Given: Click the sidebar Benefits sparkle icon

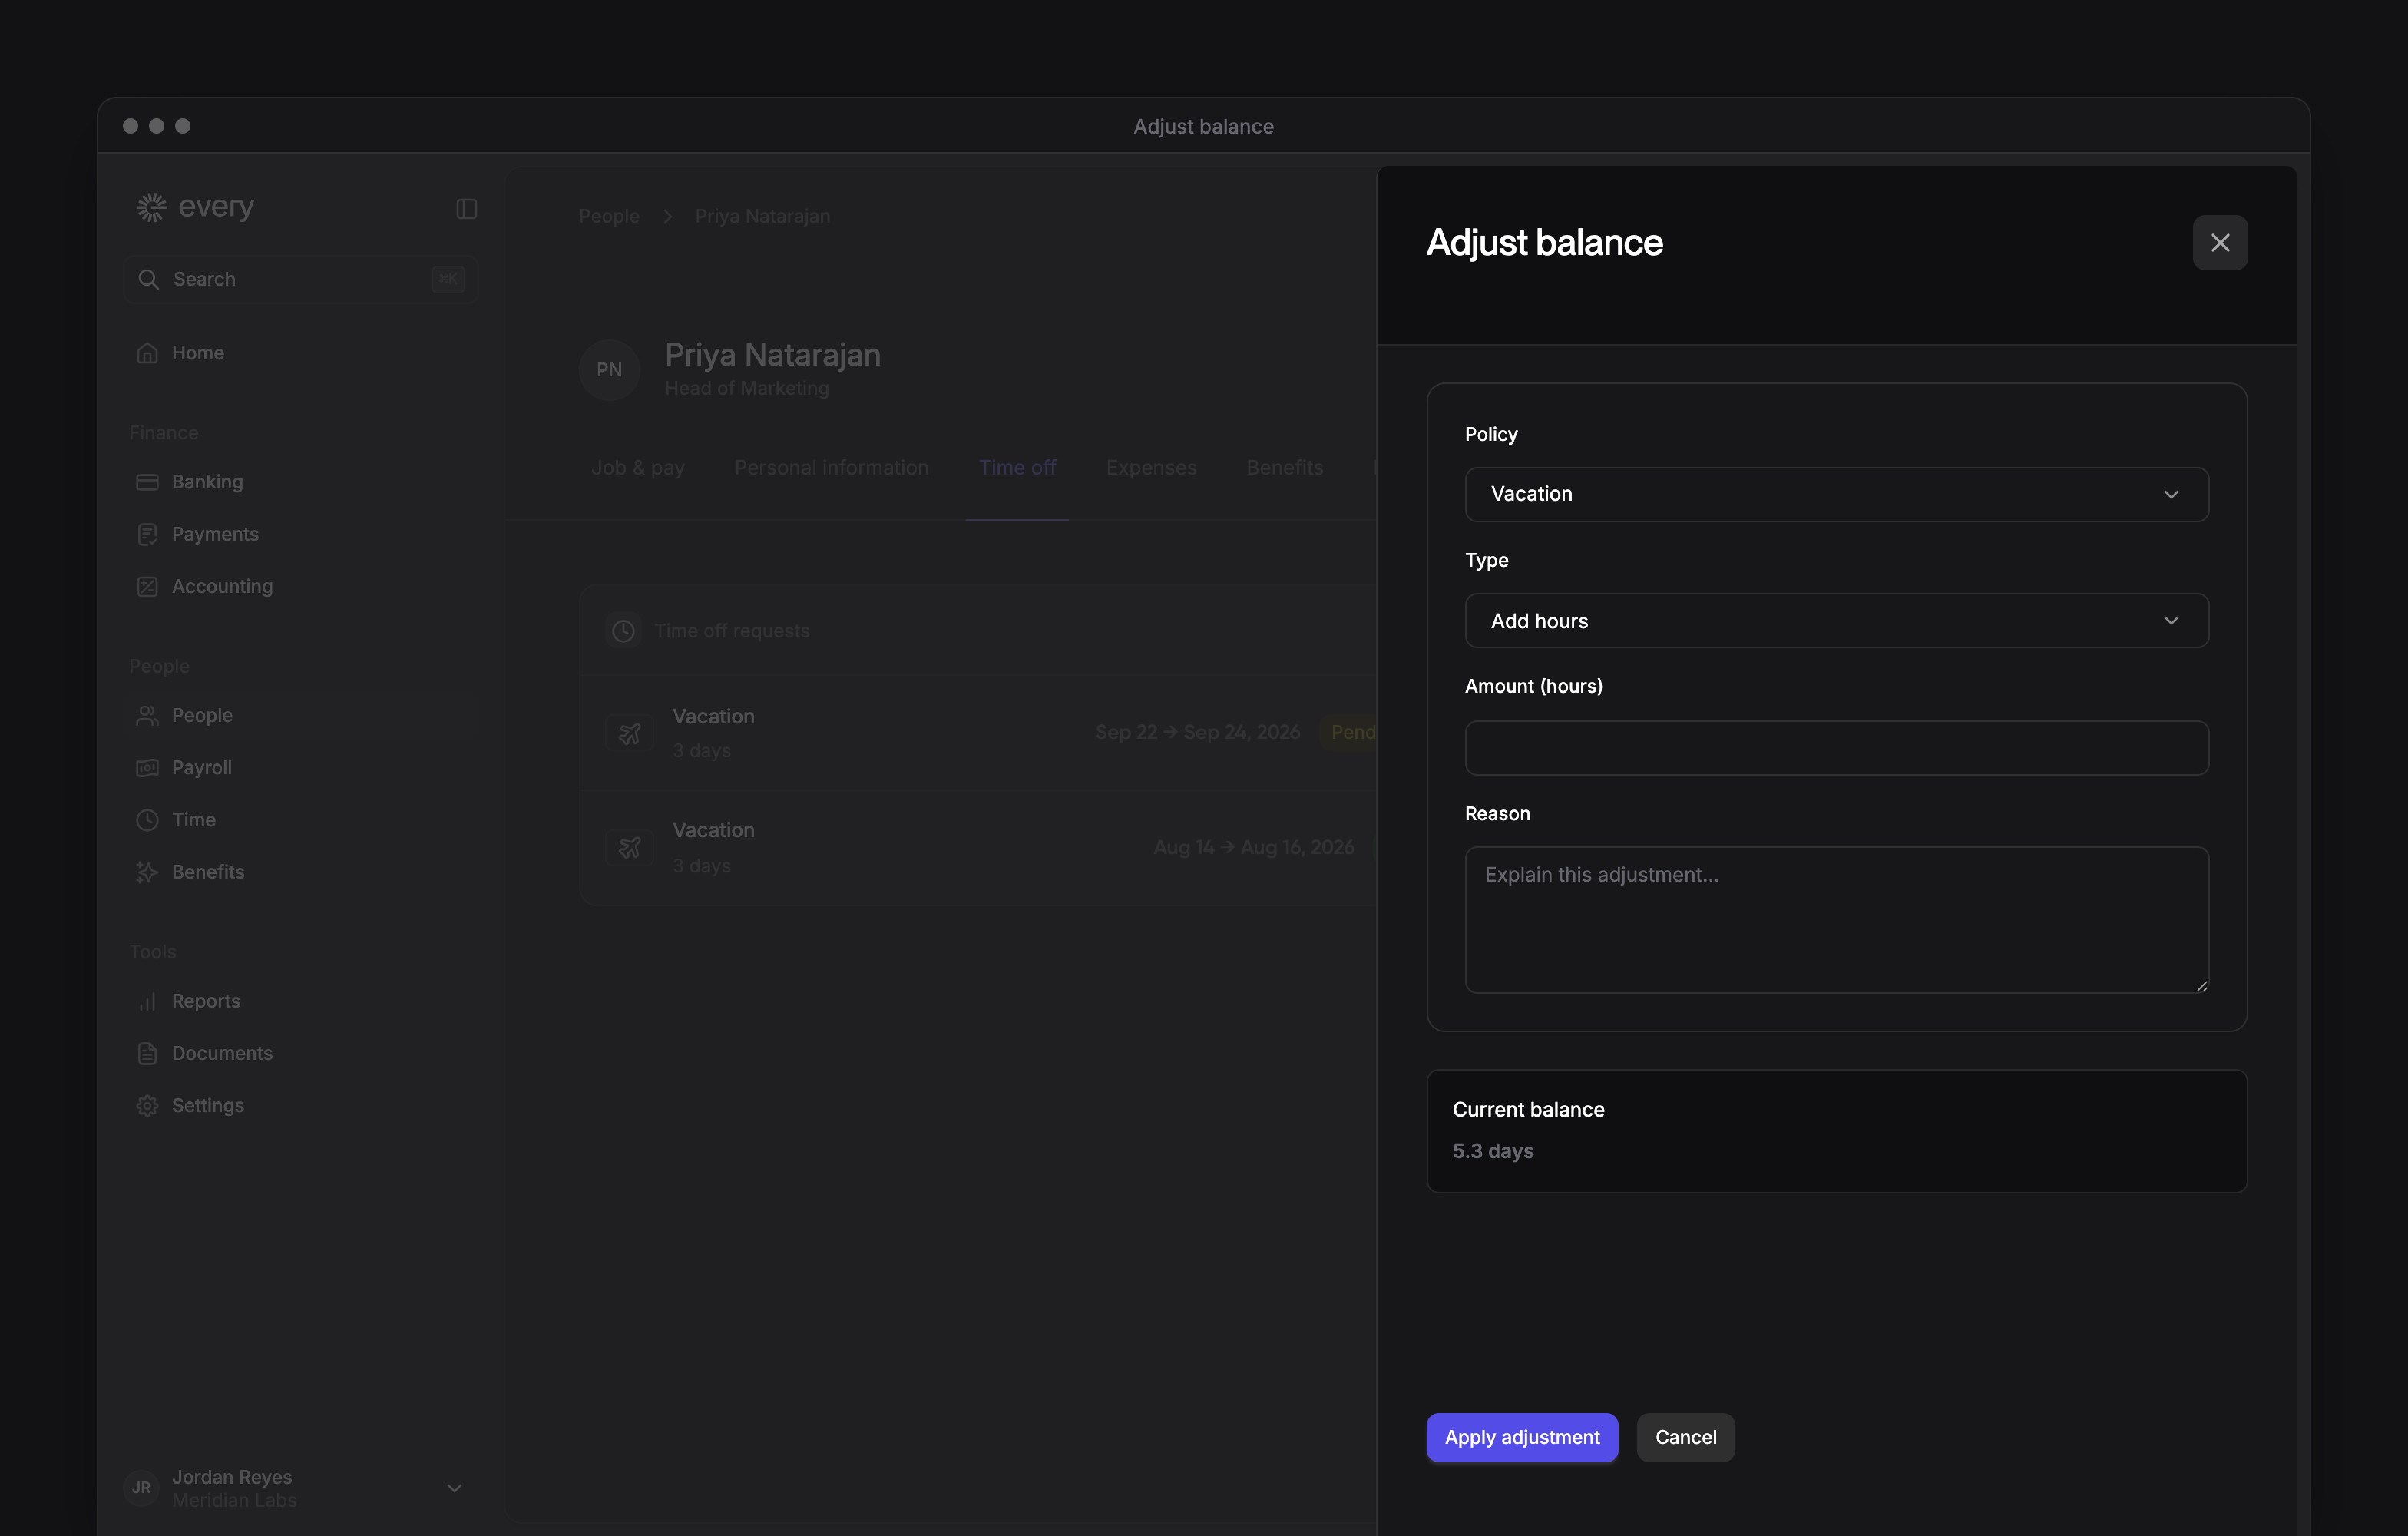Looking at the screenshot, I should point(147,872).
